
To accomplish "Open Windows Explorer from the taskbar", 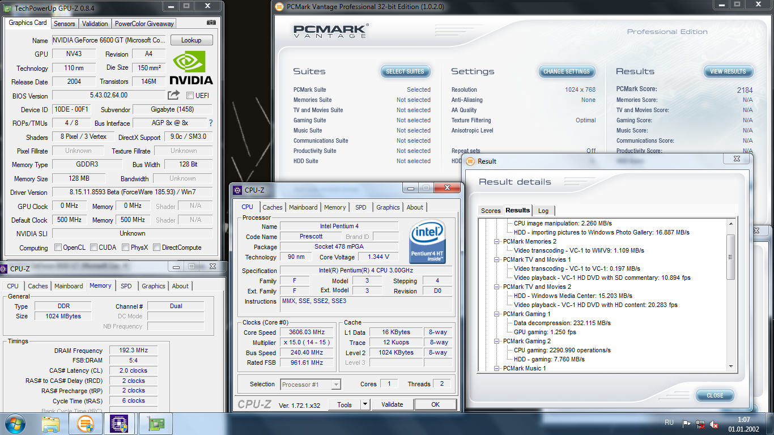I will (50, 424).
